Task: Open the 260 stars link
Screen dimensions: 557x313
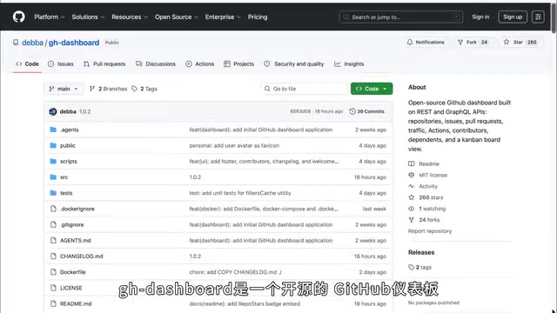Action: point(426,197)
